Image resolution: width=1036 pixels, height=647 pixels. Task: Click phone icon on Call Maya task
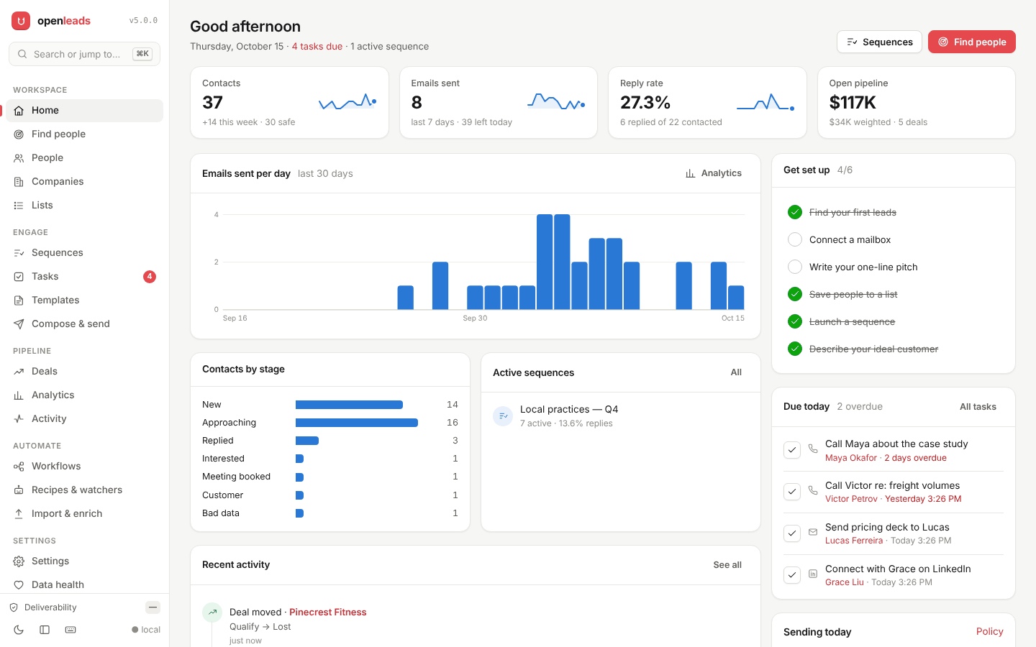813,449
